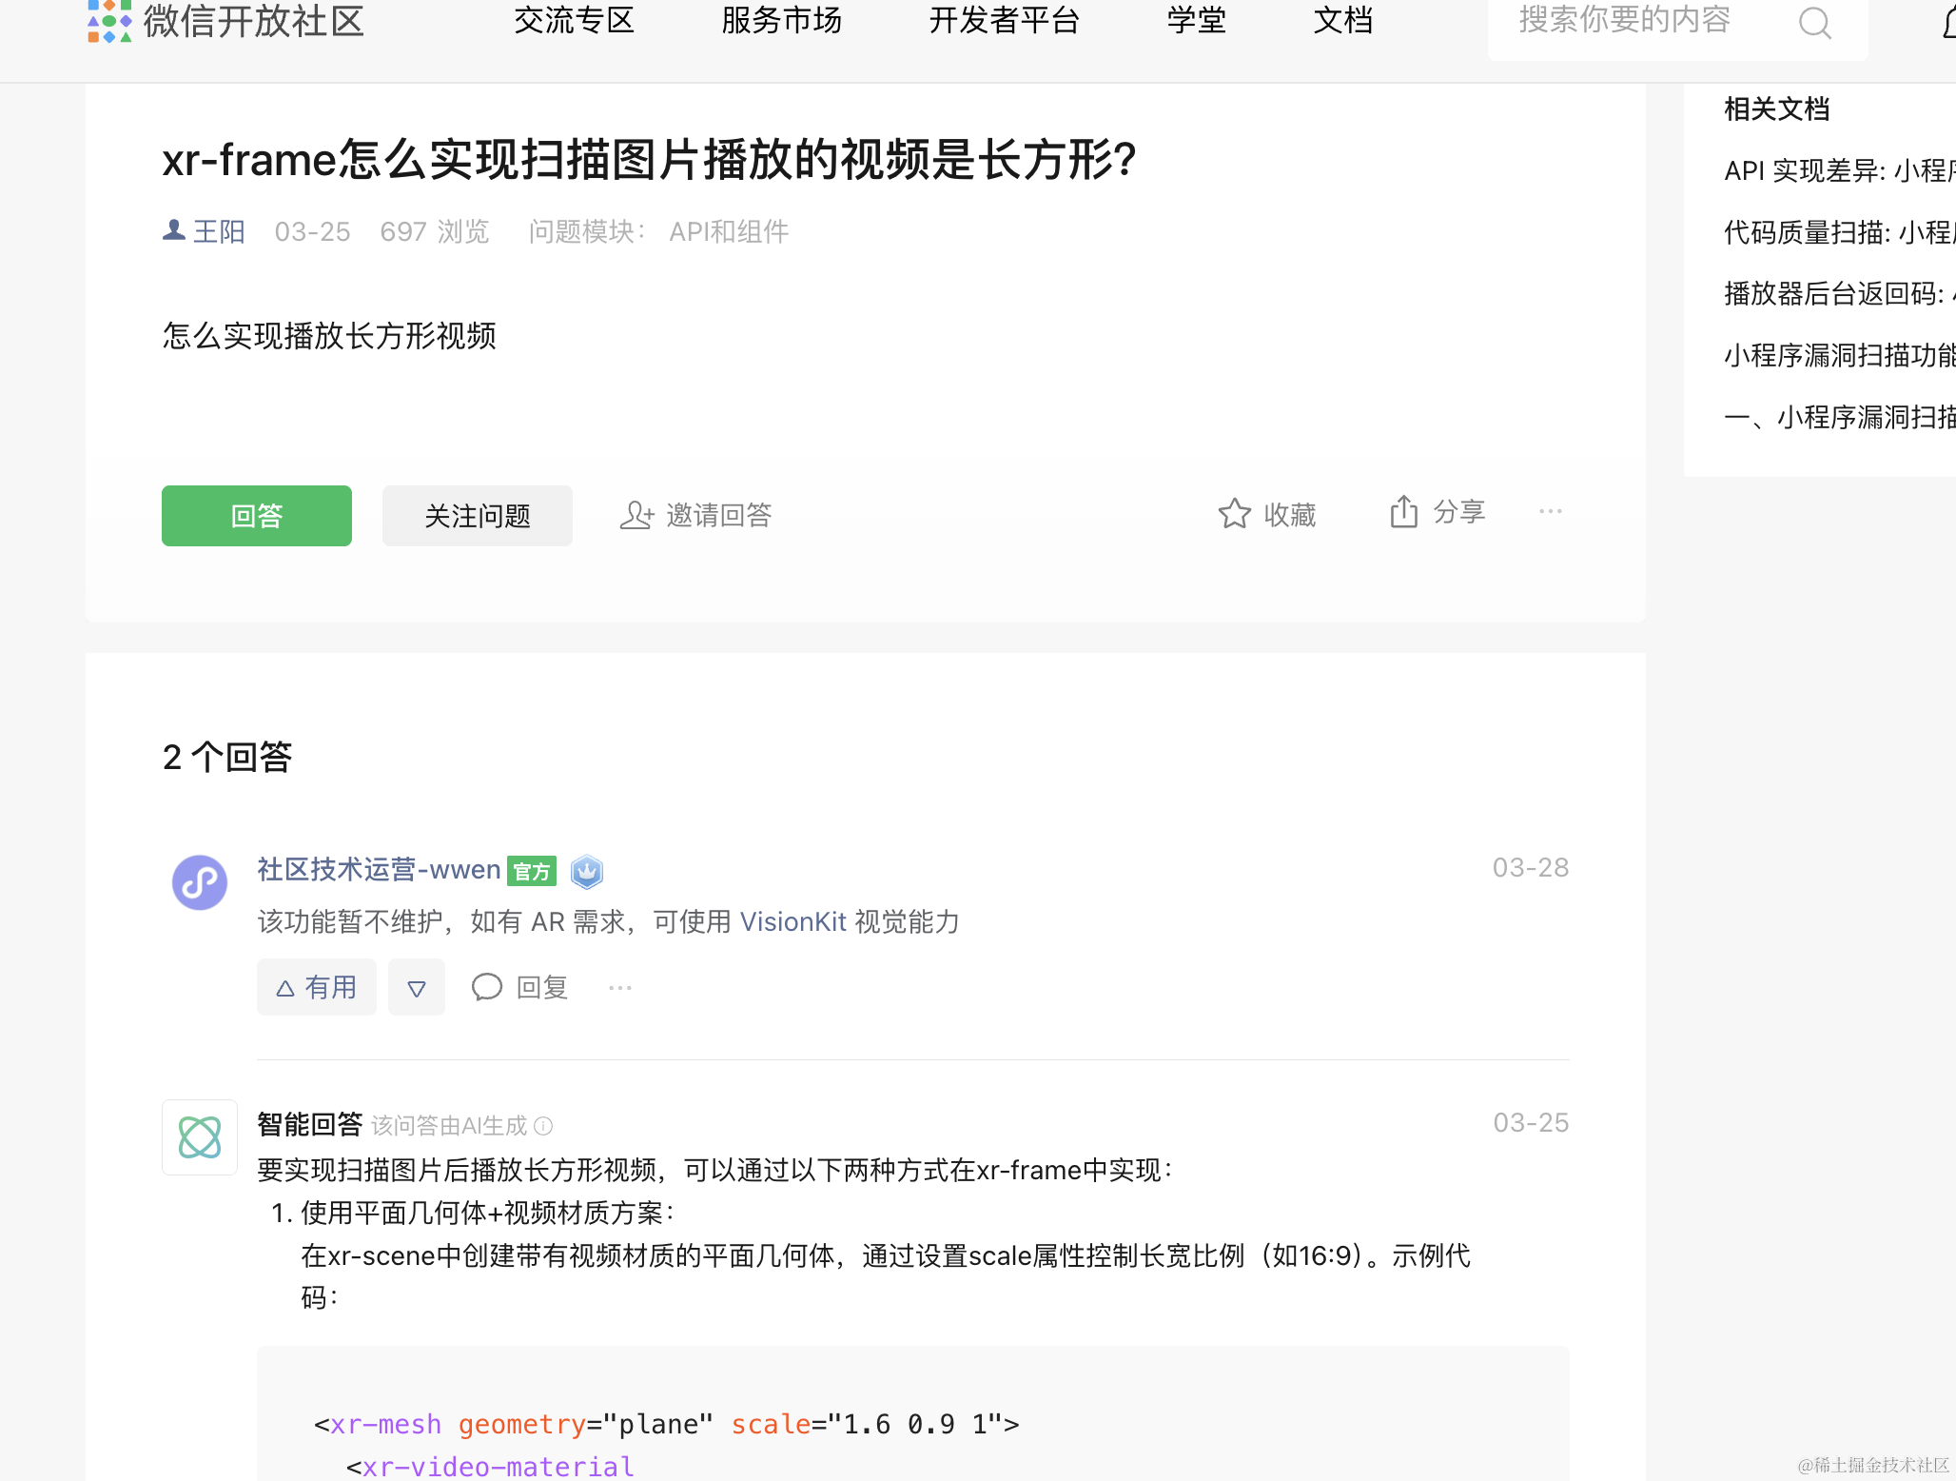Click the 智能回答 AI avatar icon
The width and height of the screenshot is (1956, 1481).
pos(200,1137)
